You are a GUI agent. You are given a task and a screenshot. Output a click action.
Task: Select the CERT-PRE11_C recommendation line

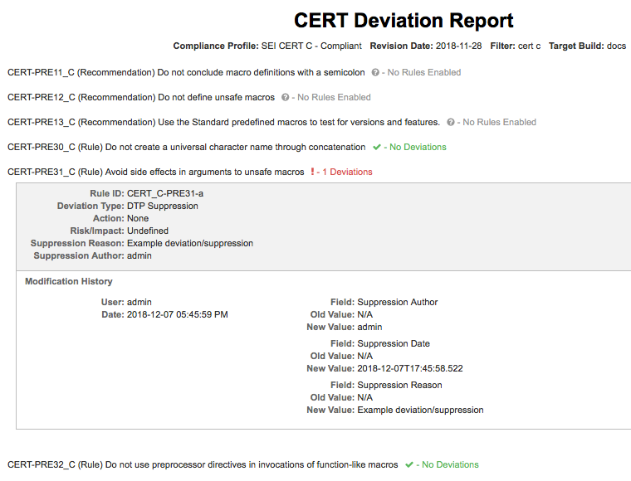186,72
